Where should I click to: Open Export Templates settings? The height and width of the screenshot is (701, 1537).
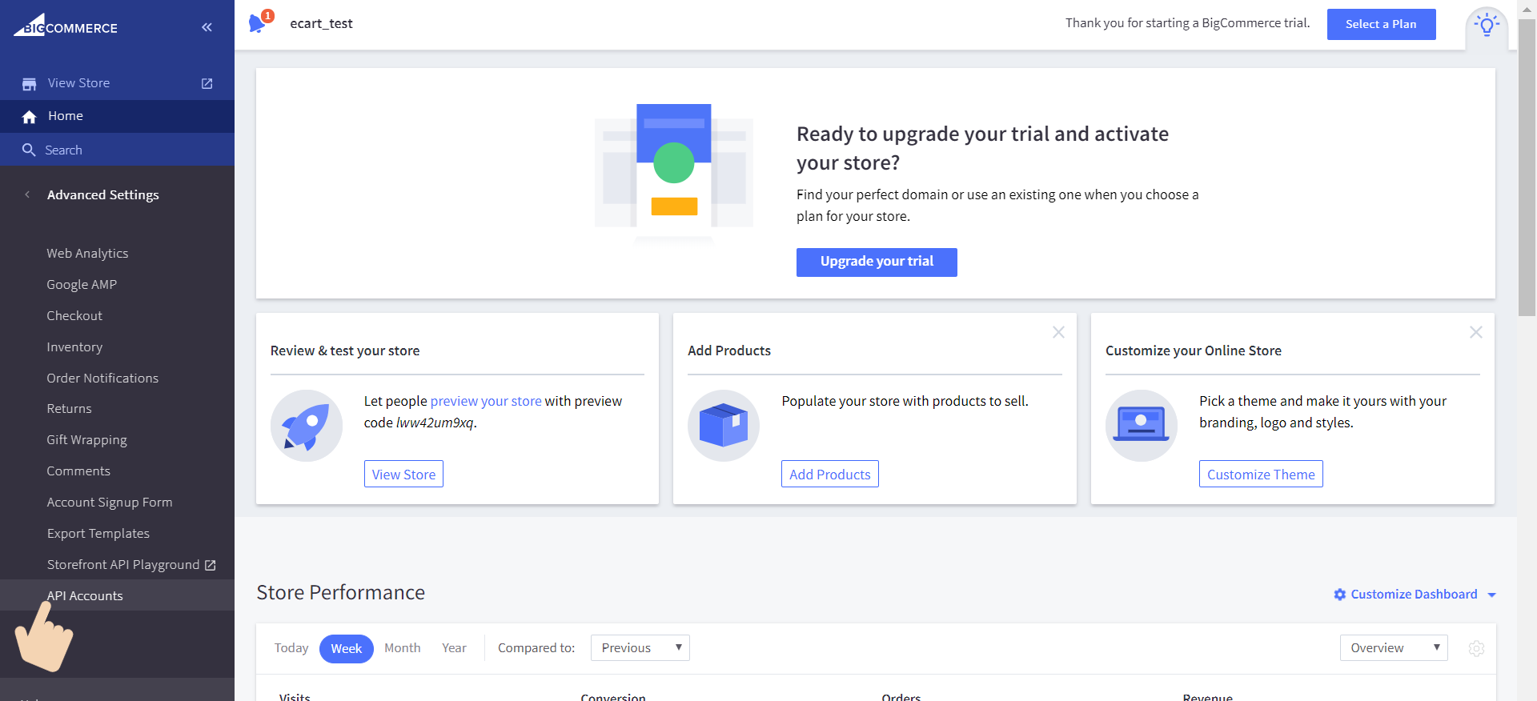(98, 533)
